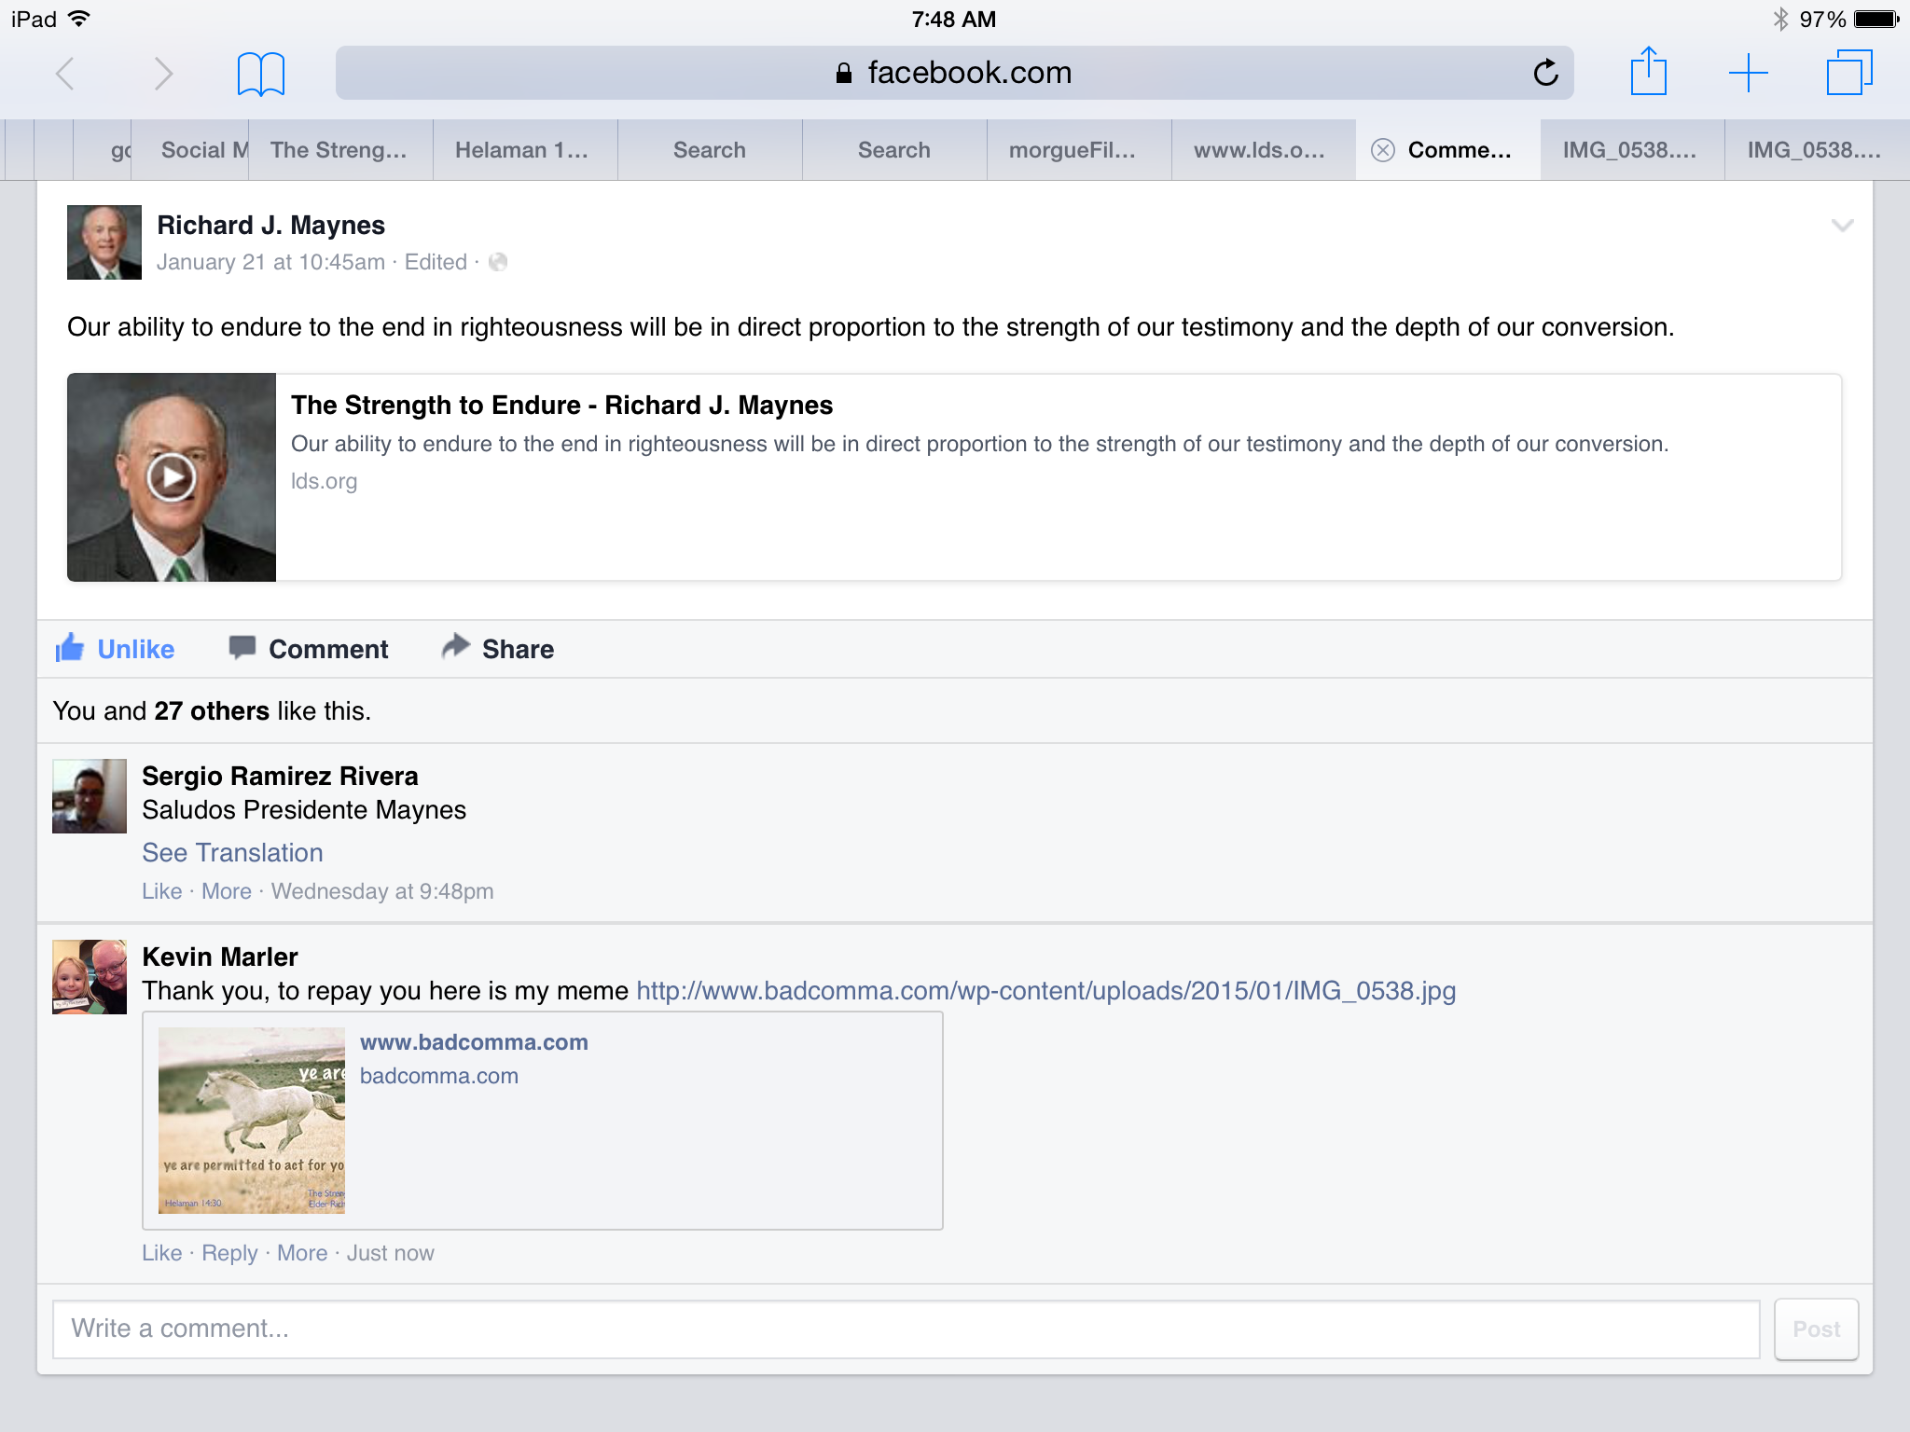Add a new tab with the plus icon
The width and height of the screenshot is (1910, 1432).
coord(1748,73)
